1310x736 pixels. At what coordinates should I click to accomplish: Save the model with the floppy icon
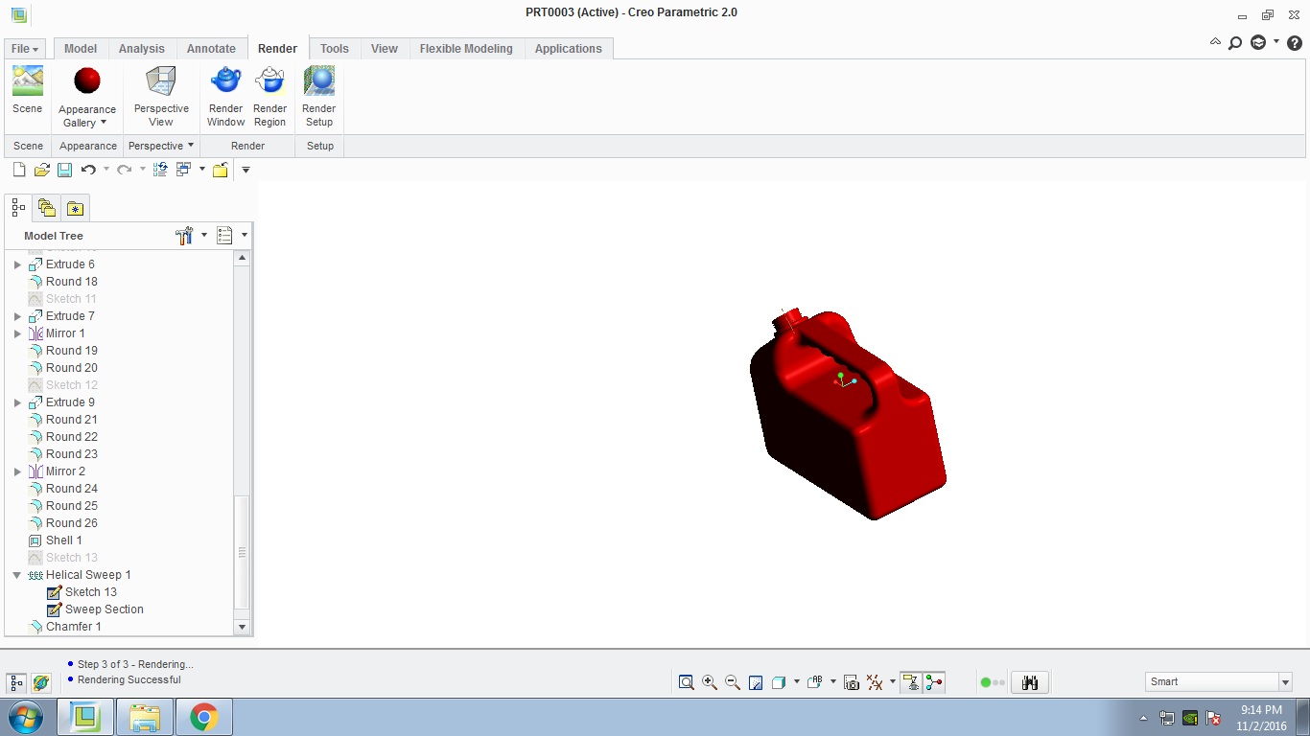pos(64,170)
